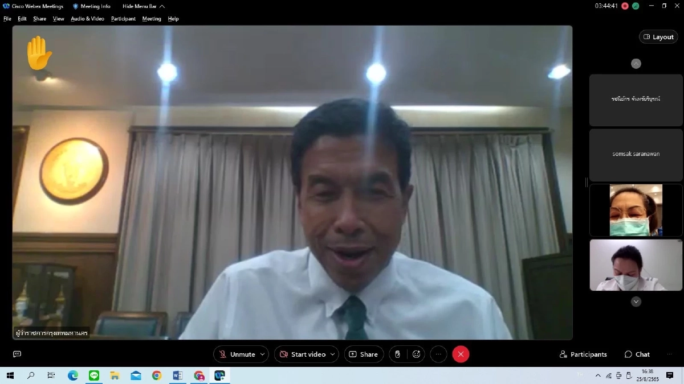
Task: Click the raised hand icon on video
Action: 39,53
